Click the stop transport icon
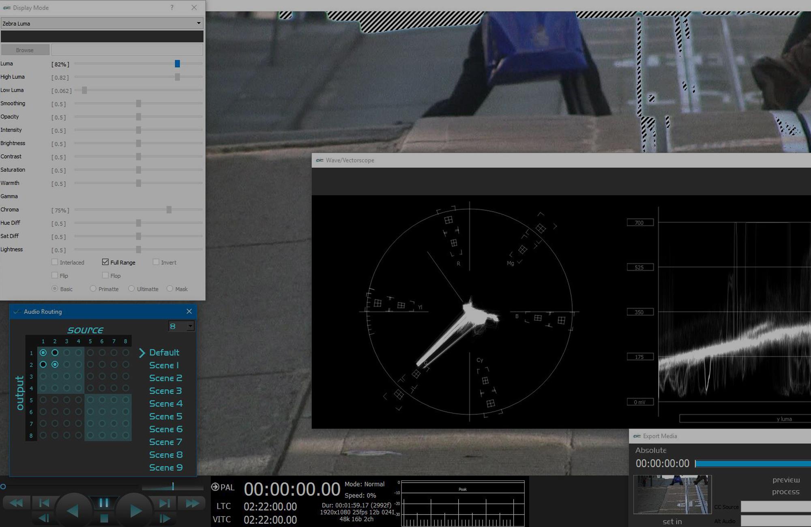Screen dimensions: 811x527 (104, 518)
